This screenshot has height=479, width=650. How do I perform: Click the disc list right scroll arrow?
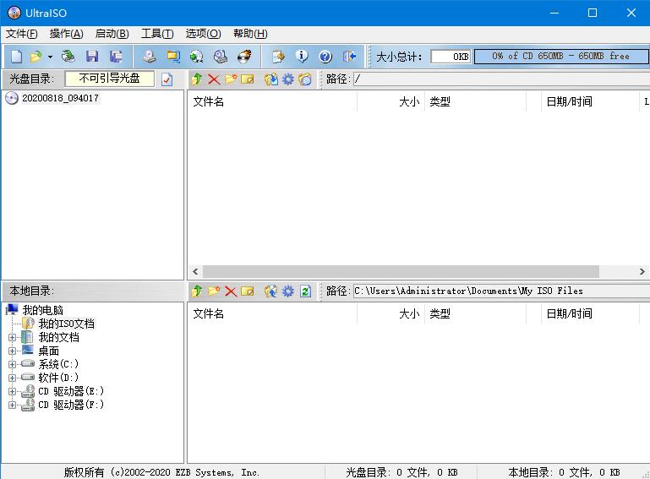click(x=642, y=272)
